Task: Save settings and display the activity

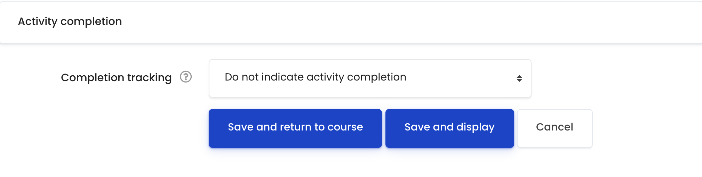Action: click(x=449, y=128)
